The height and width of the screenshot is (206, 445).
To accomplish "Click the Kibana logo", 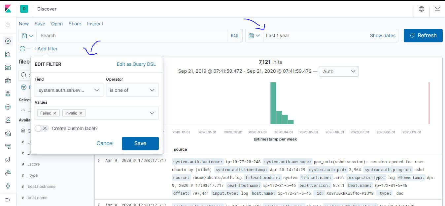I will pos(8,8).
